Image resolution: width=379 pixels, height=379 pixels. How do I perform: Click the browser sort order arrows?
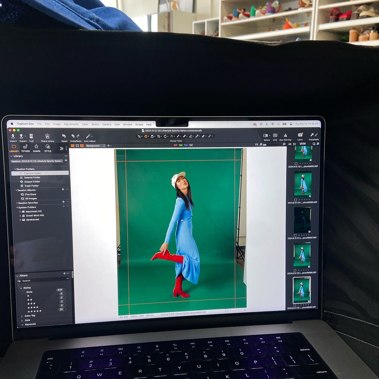[x=294, y=144]
